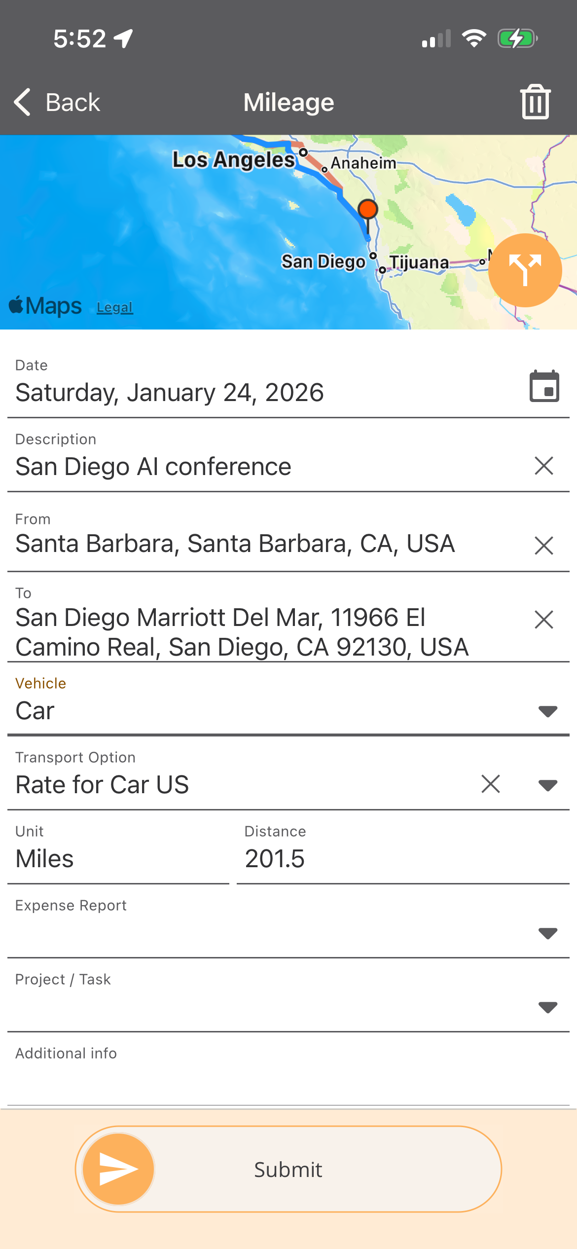577x1249 pixels.
Task: Clear the From address field
Action: click(543, 546)
